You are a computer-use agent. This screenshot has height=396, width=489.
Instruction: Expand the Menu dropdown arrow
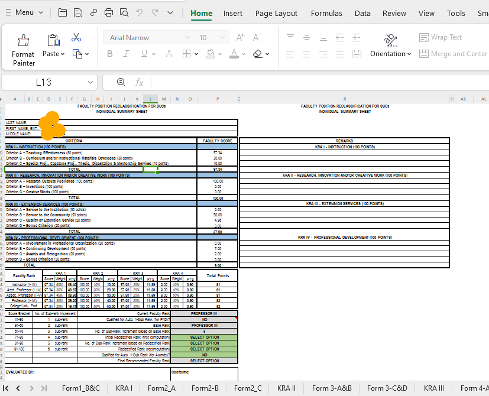pos(41,13)
